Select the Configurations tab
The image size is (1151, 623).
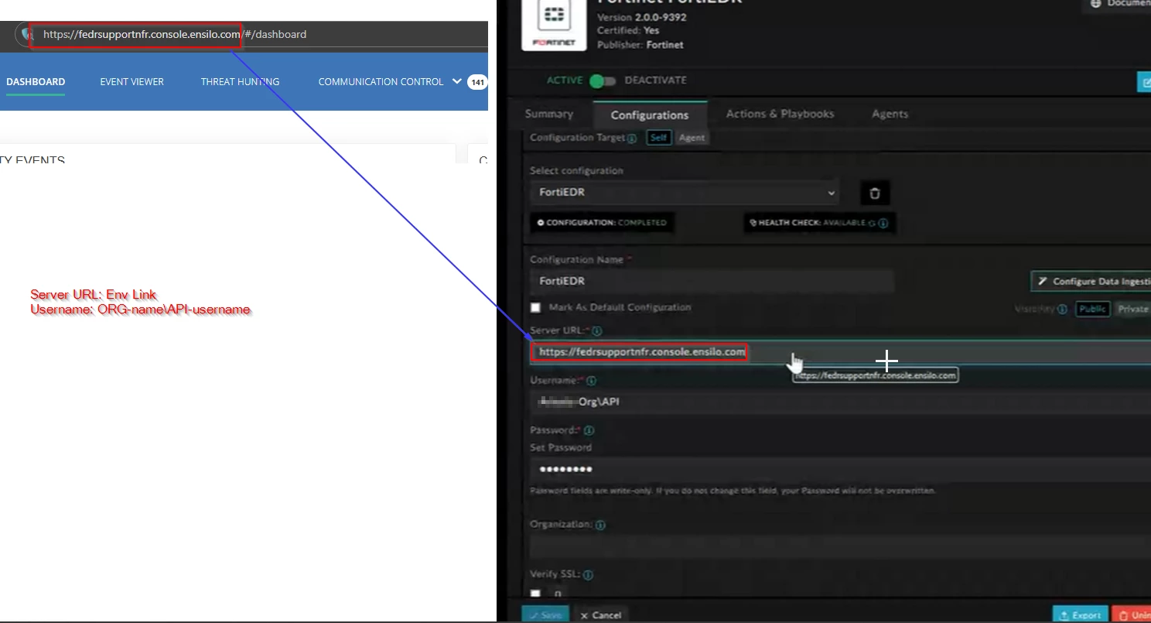coord(650,115)
